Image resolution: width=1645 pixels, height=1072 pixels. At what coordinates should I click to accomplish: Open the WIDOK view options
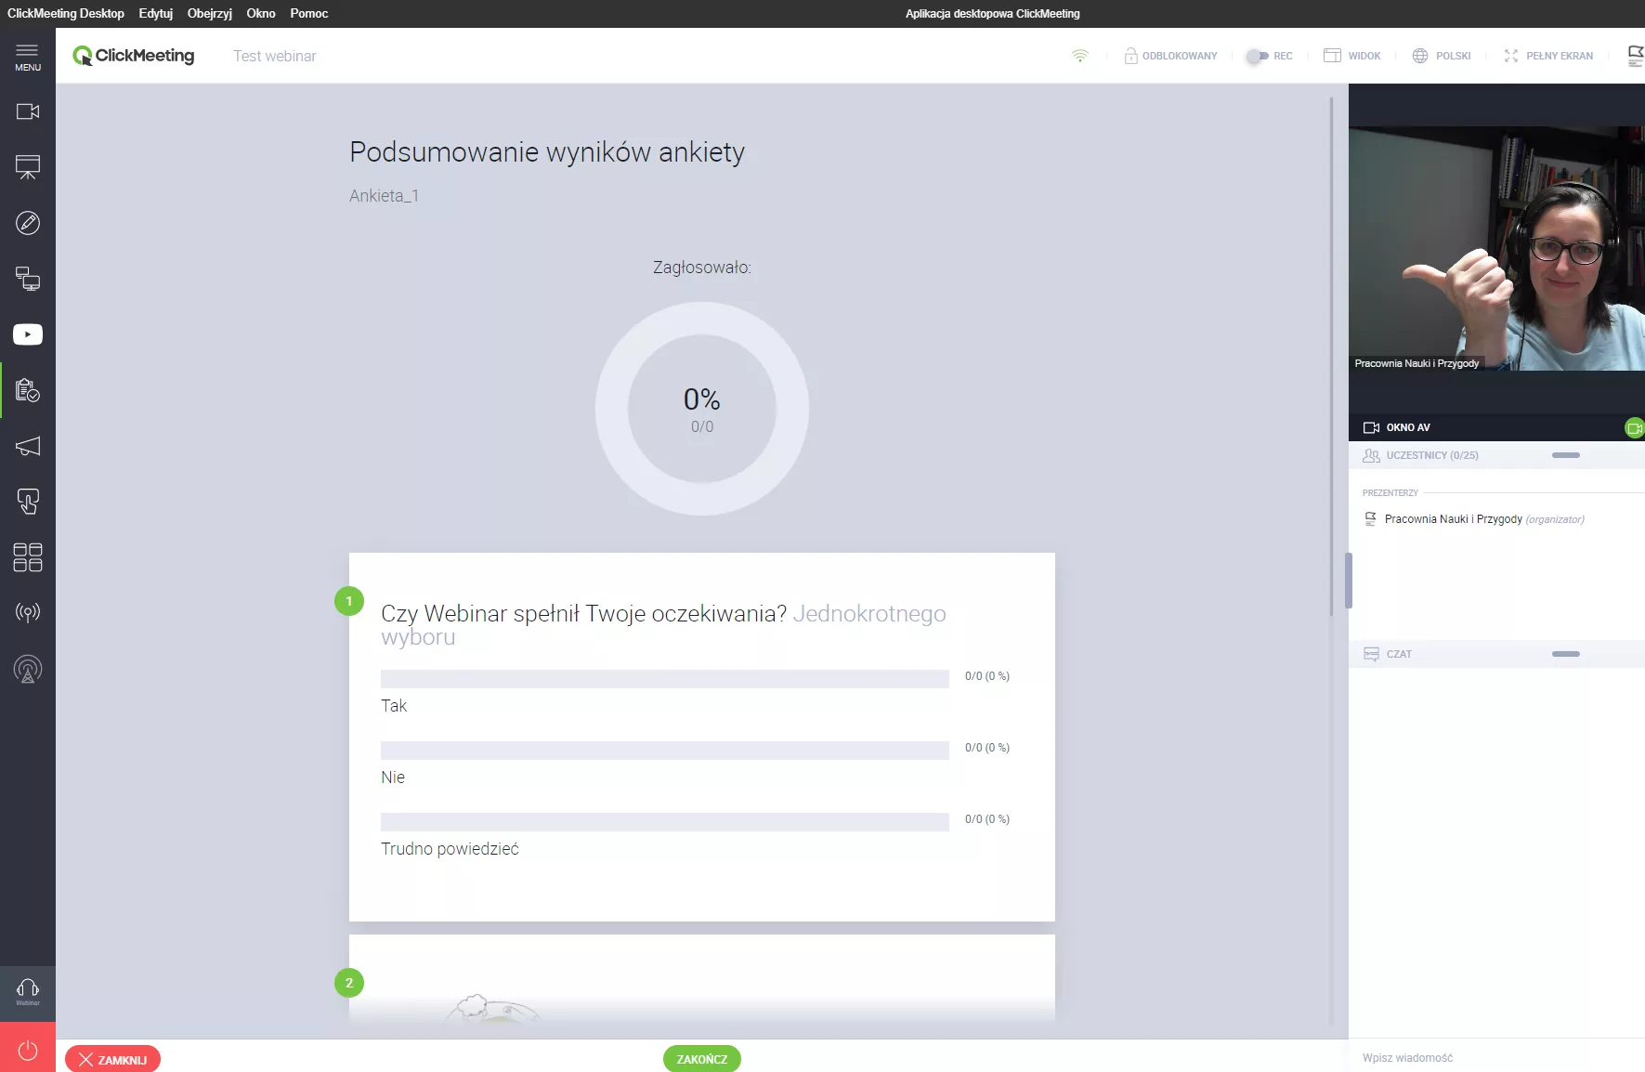[1351, 56]
